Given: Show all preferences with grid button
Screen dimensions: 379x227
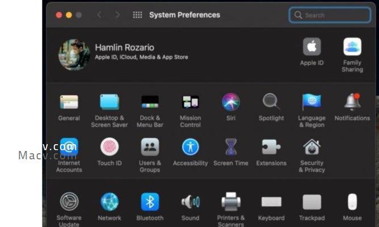Looking at the screenshot, I should click(137, 15).
